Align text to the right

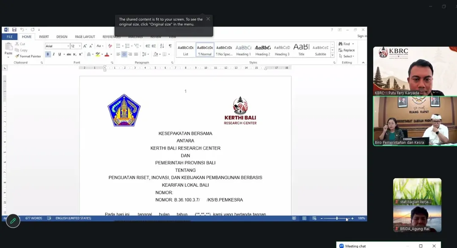point(130,54)
